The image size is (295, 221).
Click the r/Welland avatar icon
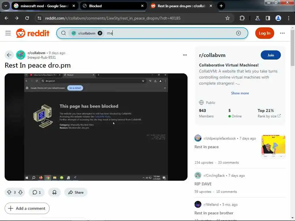[198, 204]
